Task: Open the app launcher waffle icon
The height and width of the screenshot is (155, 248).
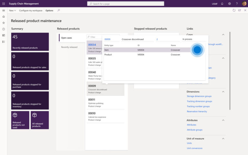Action: tap(4, 4)
